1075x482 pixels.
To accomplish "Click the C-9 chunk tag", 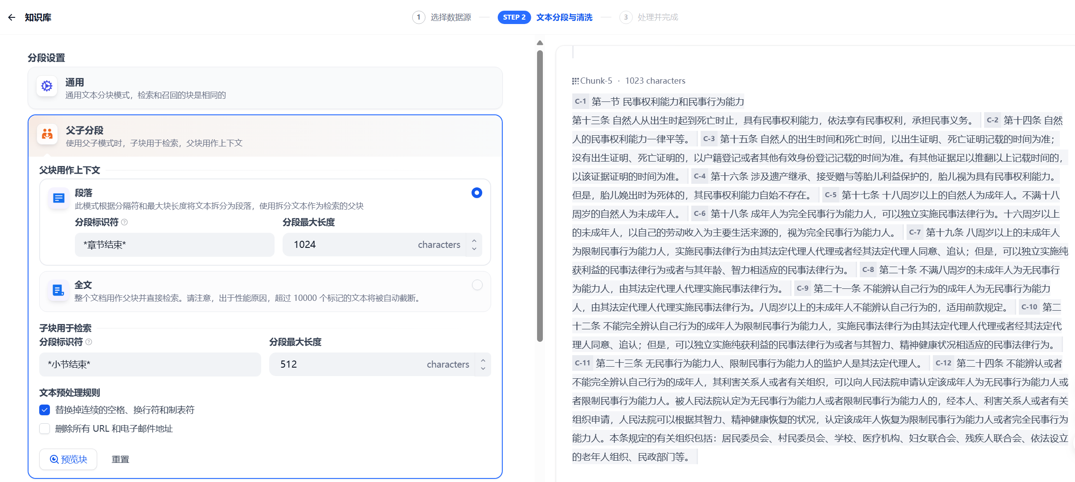I will (802, 288).
